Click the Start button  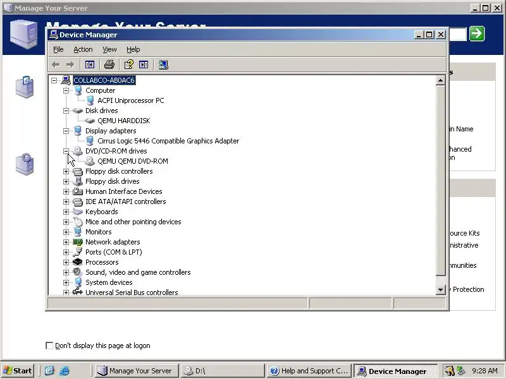[18, 371]
